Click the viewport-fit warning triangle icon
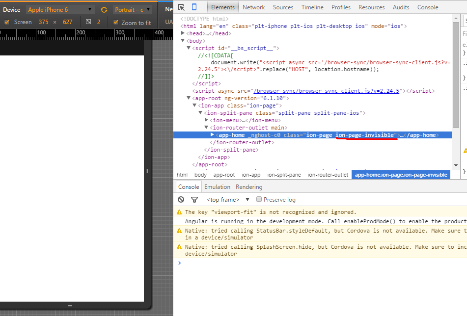This screenshot has width=467, height=316. coord(179,212)
